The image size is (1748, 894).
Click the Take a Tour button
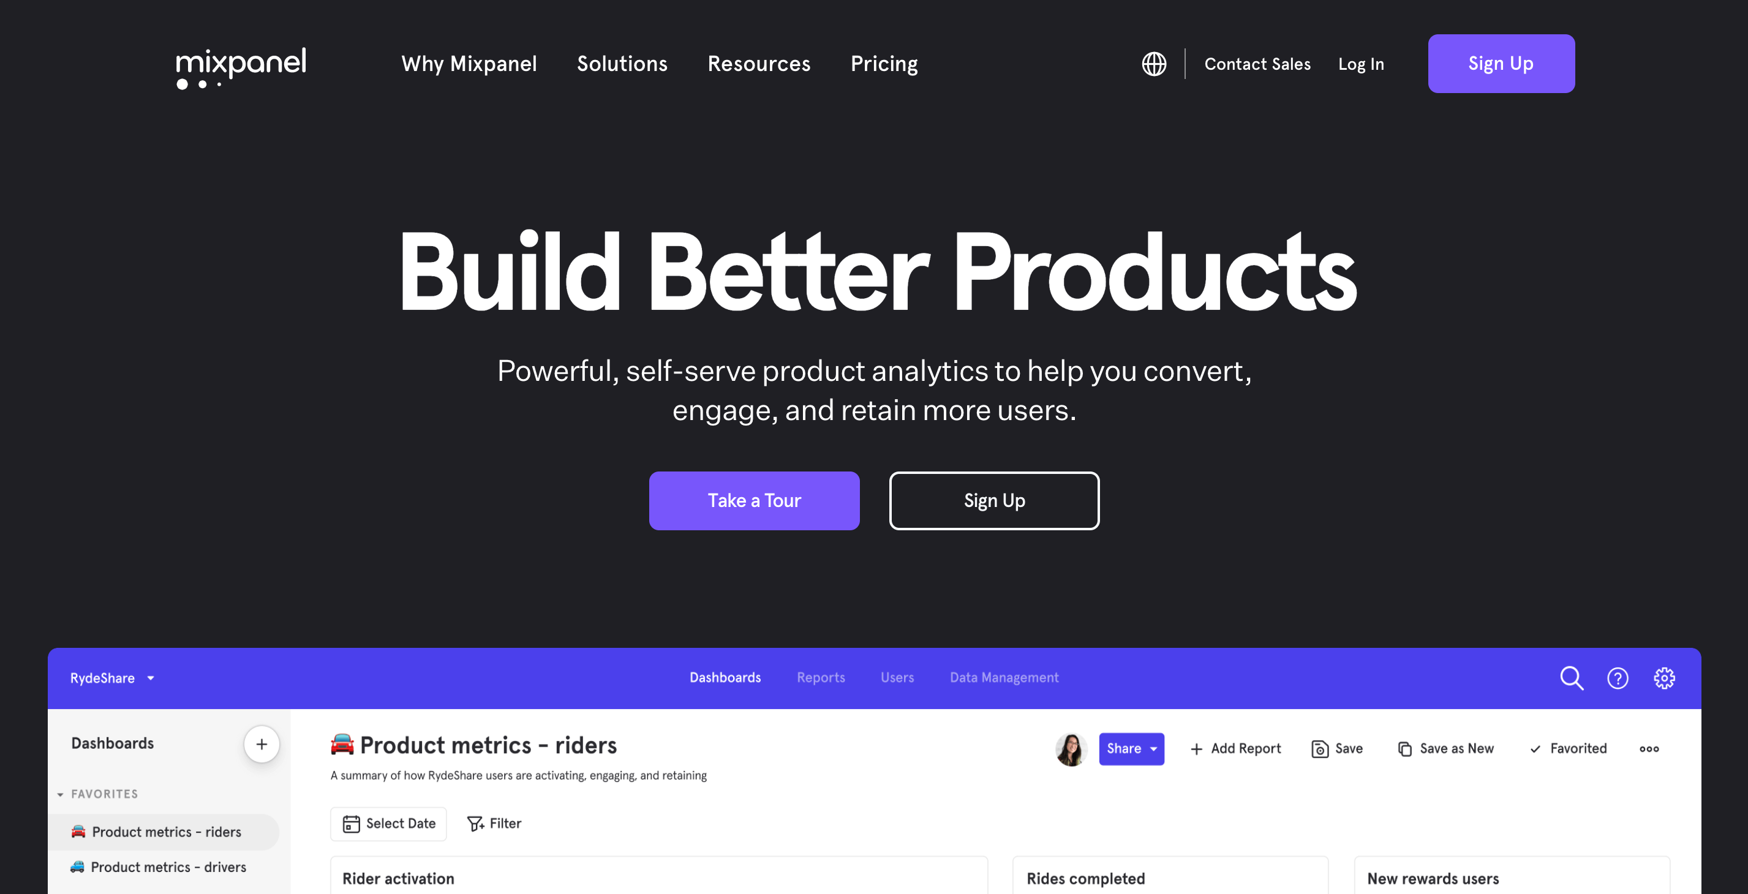tap(754, 500)
